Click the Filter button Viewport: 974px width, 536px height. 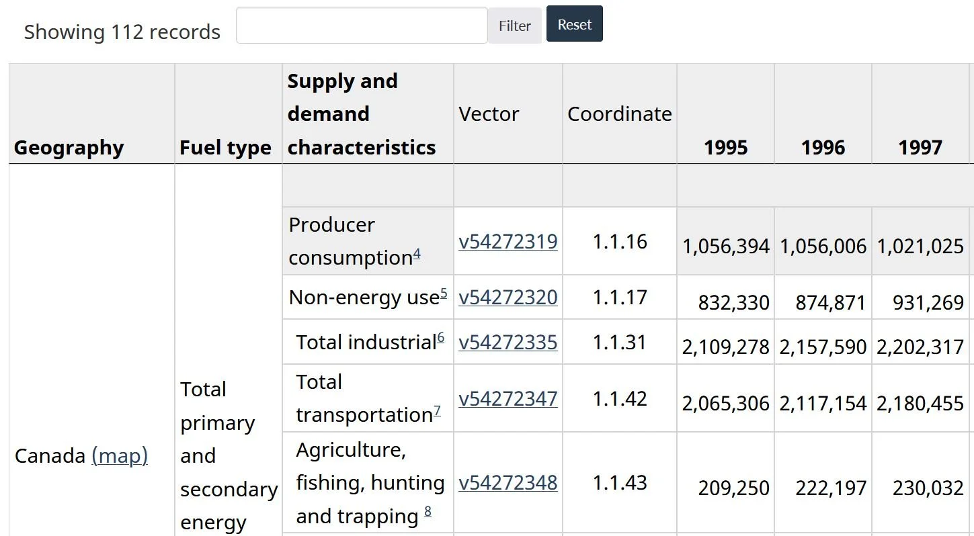(514, 26)
